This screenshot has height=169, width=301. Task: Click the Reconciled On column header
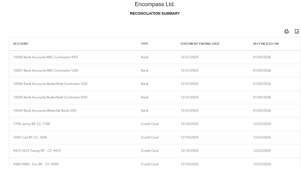pos(266,44)
